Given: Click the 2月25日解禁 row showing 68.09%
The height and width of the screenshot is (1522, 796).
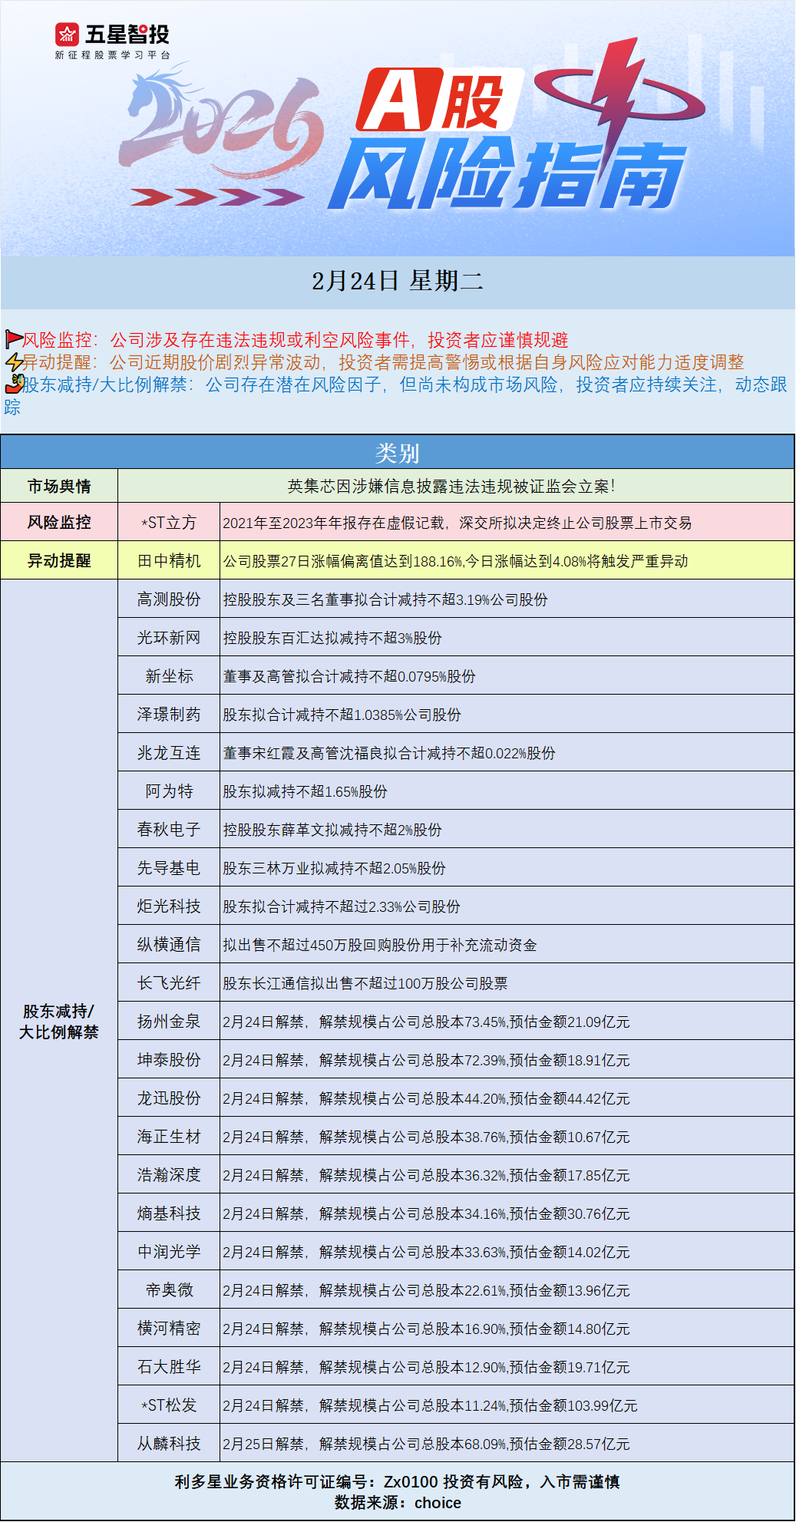Looking at the screenshot, I should coord(427,1444).
